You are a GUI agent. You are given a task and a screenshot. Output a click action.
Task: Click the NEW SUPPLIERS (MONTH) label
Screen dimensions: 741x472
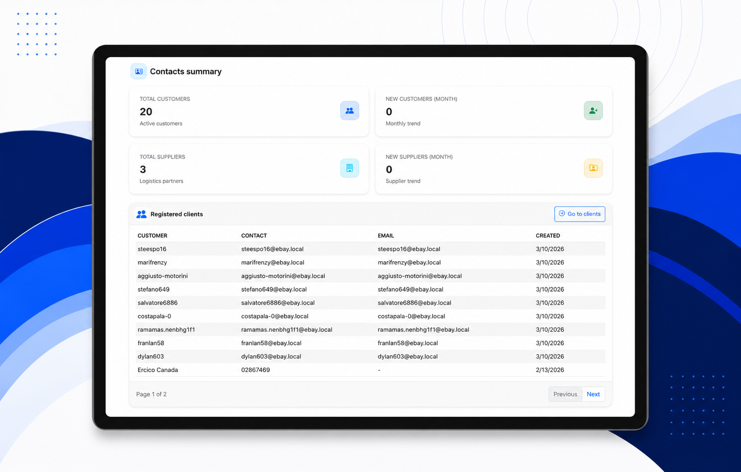pos(419,157)
